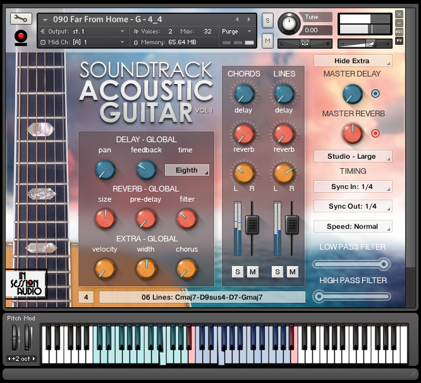Go to next instrument preset arrow

click(x=249, y=20)
